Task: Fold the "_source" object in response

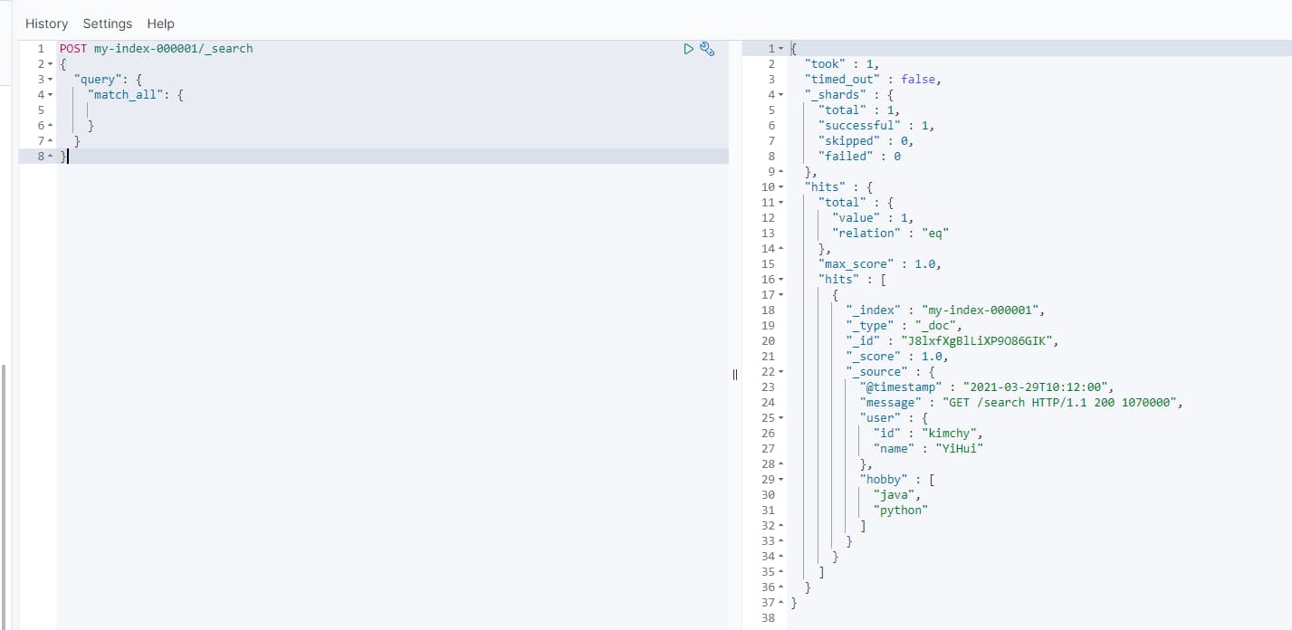Action: [780, 372]
